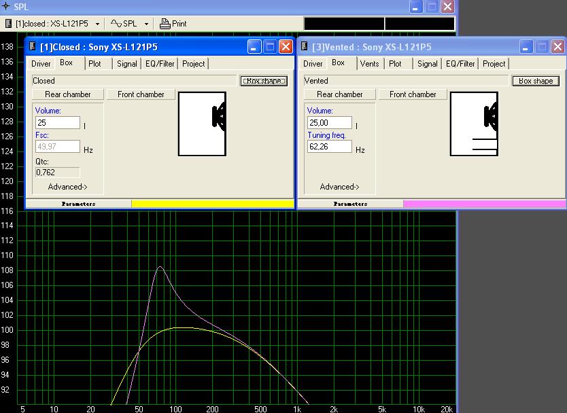Screen dimensions: 567x413
Task: Click the Print printer icon
Action: tap(165, 24)
